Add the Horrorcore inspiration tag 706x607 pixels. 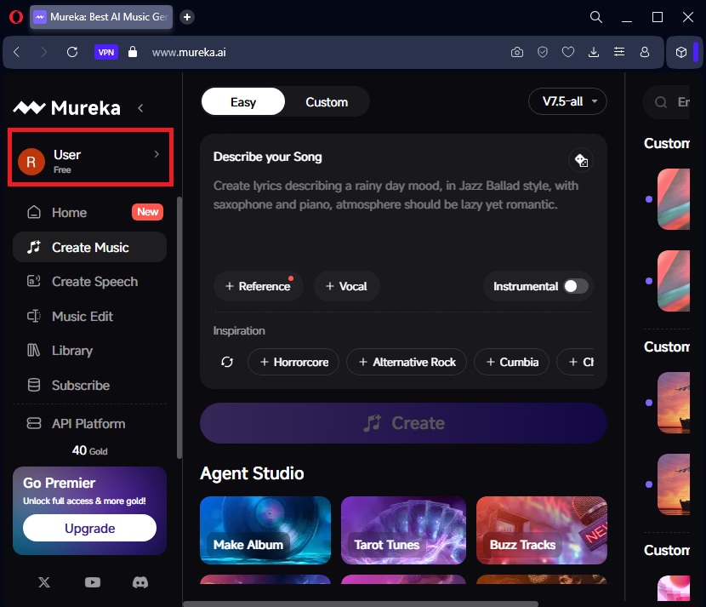(x=293, y=362)
